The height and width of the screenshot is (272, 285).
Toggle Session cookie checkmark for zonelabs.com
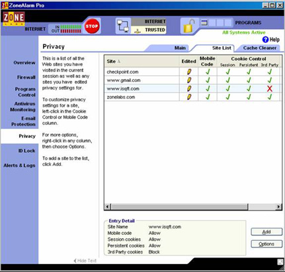[x=228, y=97]
